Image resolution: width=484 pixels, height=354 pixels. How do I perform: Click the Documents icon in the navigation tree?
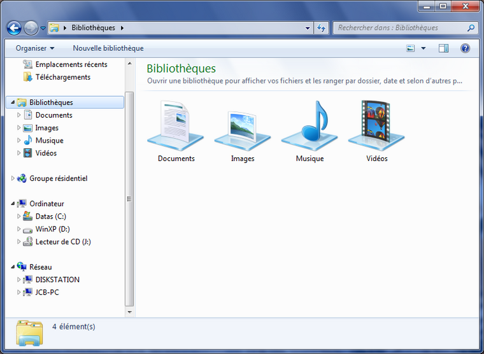[28, 115]
